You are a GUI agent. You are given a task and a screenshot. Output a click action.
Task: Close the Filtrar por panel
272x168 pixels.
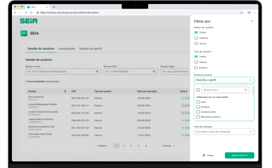(x=252, y=21)
